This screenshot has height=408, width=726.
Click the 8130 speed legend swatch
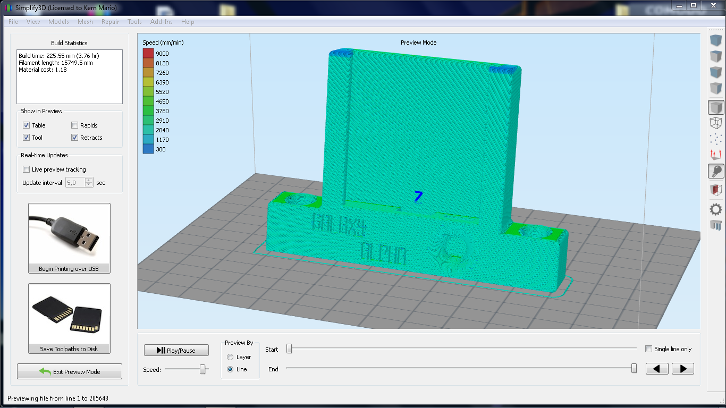point(148,63)
